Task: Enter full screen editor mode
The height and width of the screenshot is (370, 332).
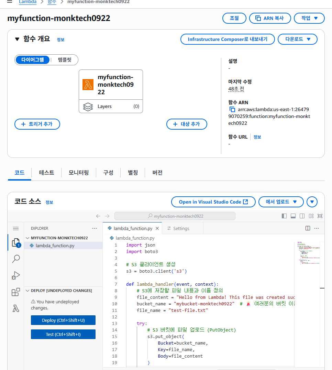Action: (320, 216)
